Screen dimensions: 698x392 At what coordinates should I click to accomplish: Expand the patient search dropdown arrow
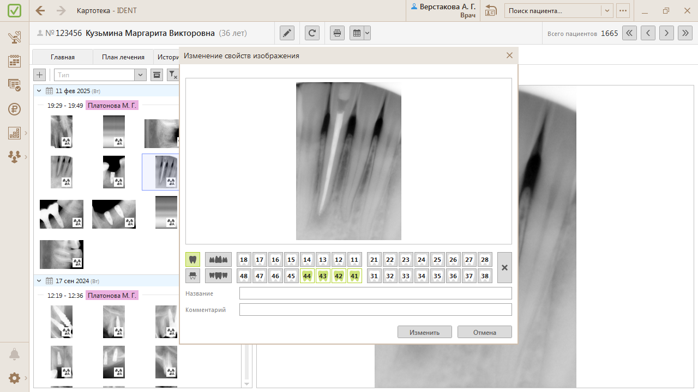coord(607,11)
